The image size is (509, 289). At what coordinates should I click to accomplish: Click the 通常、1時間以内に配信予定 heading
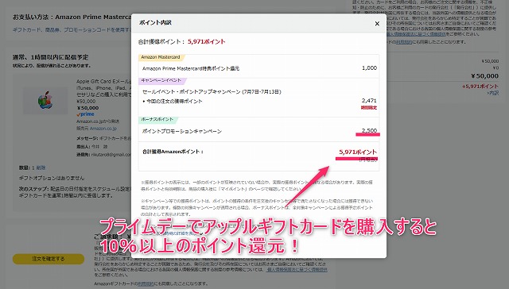[51, 57]
